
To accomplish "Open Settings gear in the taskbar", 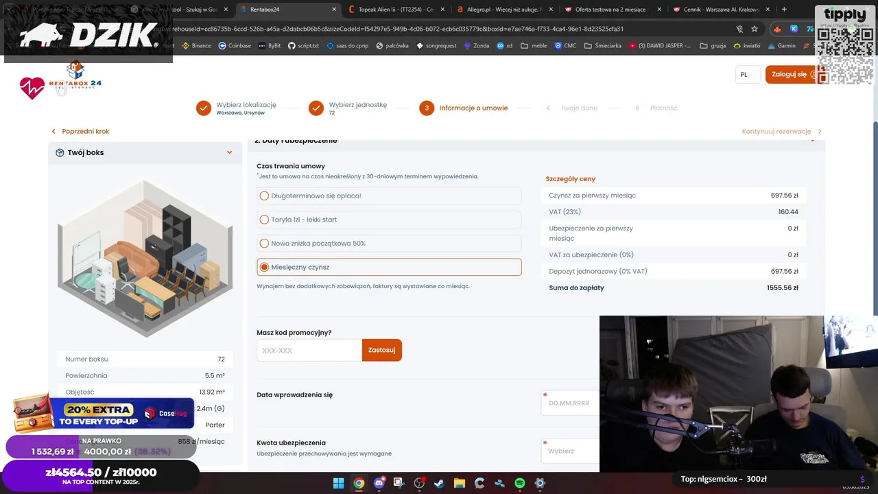I will (x=540, y=483).
